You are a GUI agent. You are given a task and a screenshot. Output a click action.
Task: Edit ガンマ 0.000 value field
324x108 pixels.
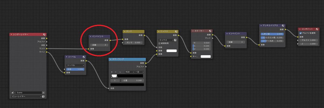[133, 42]
